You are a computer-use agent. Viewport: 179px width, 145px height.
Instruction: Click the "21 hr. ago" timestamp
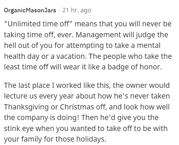point(77,10)
